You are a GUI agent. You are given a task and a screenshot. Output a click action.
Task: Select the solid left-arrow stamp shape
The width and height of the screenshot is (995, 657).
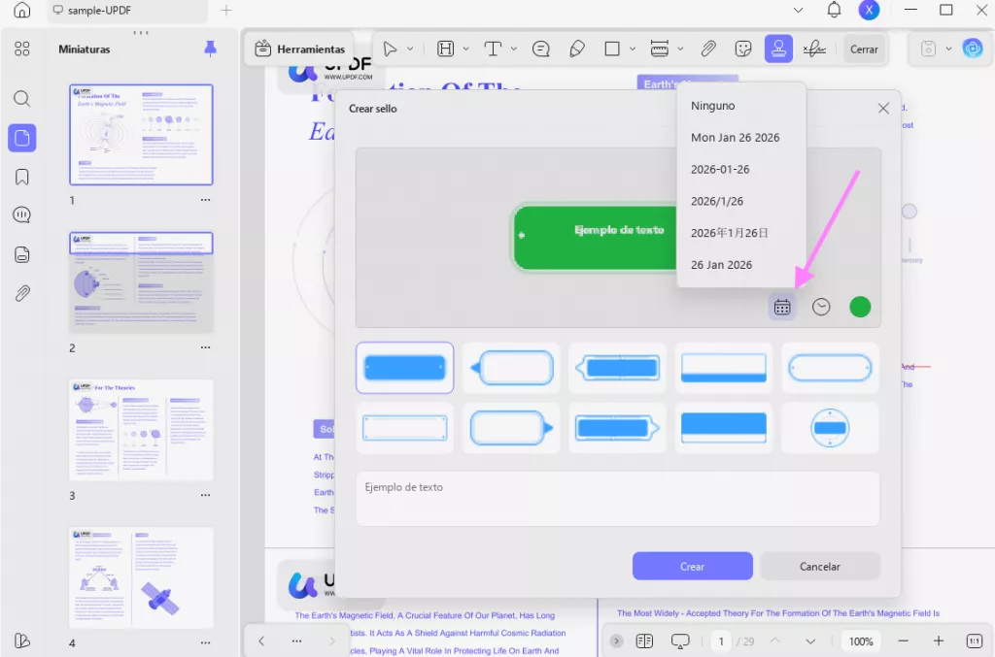pos(617,368)
